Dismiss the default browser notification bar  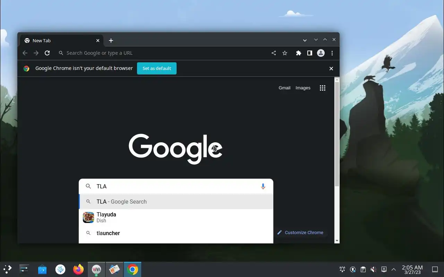pyautogui.click(x=331, y=69)
